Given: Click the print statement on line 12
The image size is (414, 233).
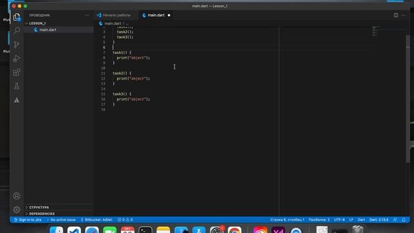Looking at the screenshot, I should coord(133,78).
